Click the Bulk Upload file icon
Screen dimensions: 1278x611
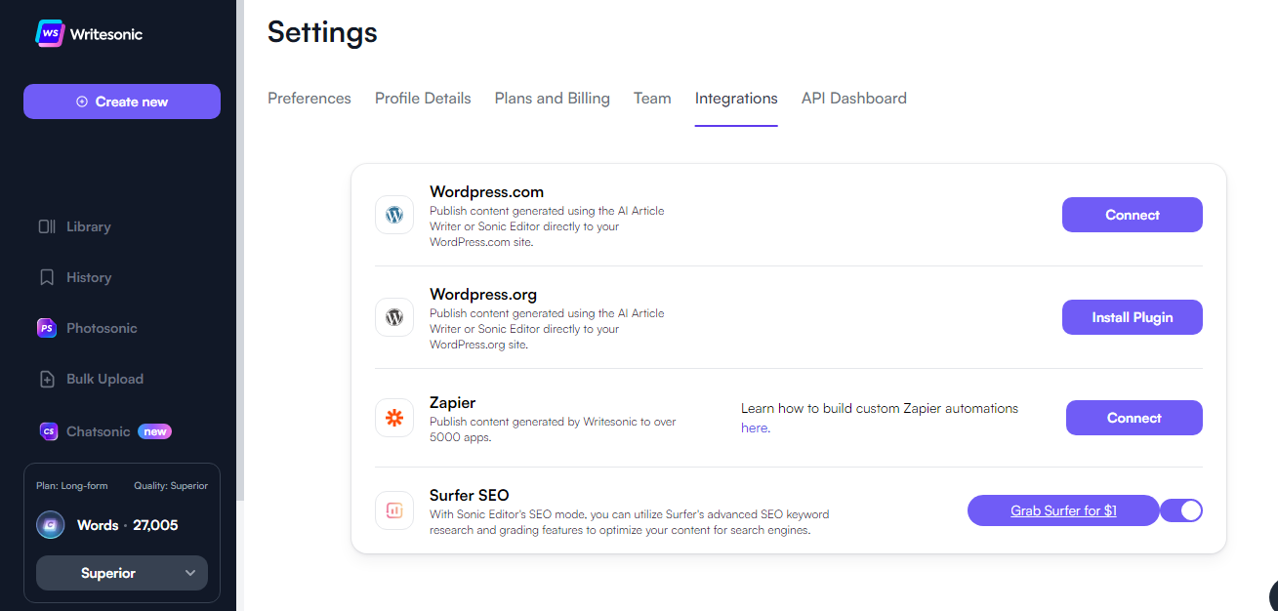point(47,379)
